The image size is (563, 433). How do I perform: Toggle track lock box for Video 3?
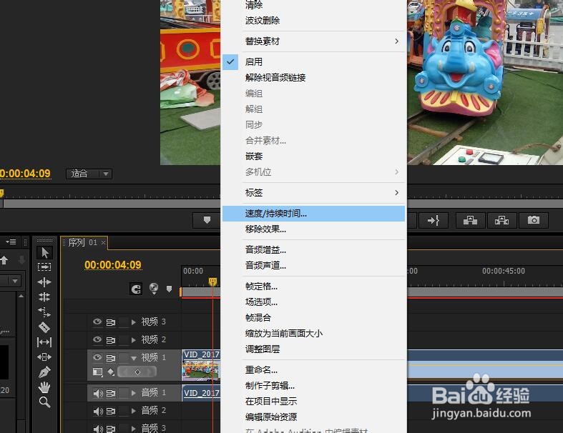click(x=123, y=322)
